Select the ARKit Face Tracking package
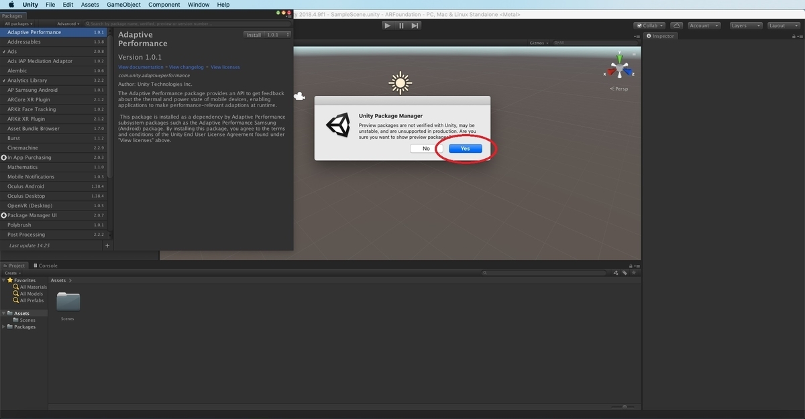Image resolution: width=805 pixels, height=419 pixels. pos(54,109)
